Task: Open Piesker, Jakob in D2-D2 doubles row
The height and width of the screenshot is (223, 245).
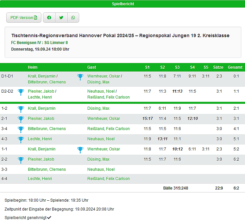Action: [x=41, y=91]
